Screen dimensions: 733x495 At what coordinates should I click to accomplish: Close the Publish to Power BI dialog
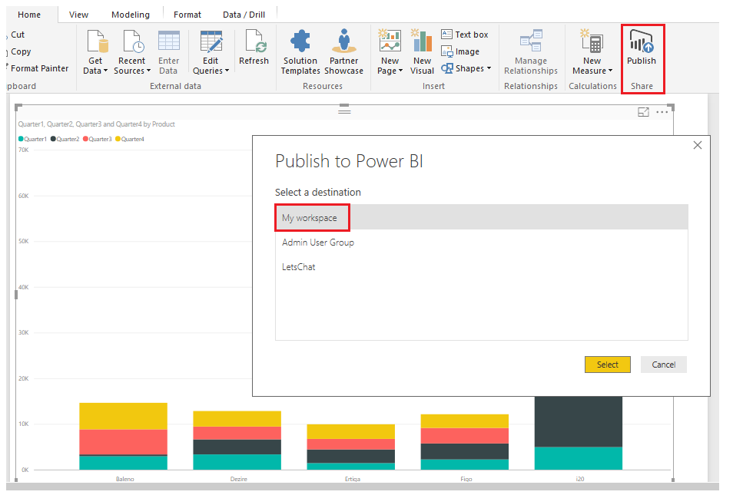coord(698,145)
